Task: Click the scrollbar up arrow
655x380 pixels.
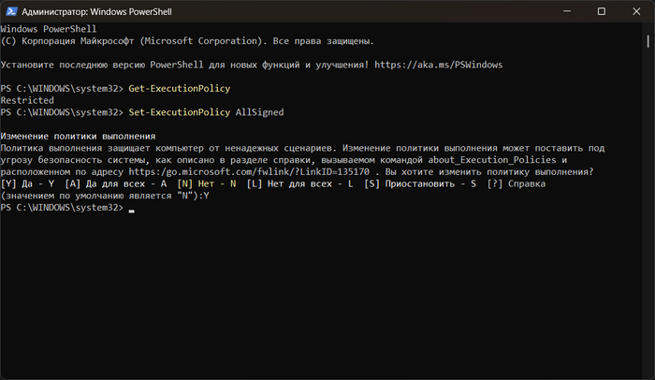Action: point(648,28)
